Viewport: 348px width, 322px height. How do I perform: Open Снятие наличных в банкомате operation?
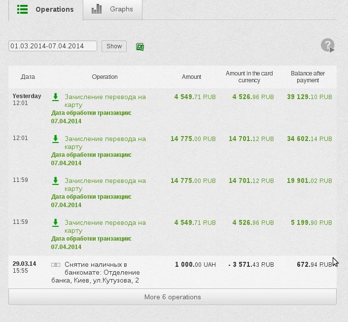(x=96, y=273)
